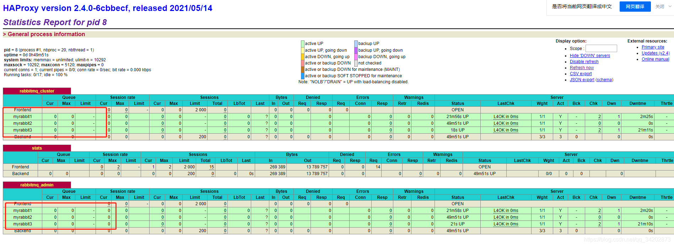Screen dimensions: 674x246
Task: Open the Updates (v2.4) link
Action: (x=656, y=53)
